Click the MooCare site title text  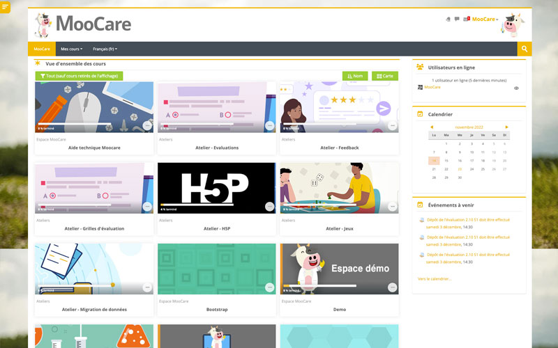(93, 24)
